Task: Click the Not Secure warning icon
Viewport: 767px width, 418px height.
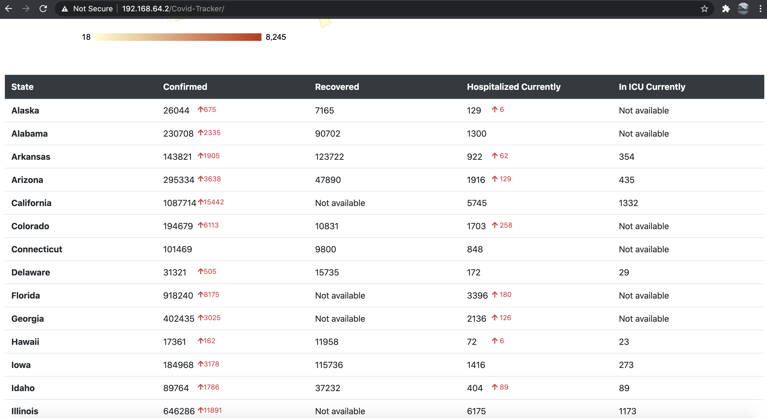Action: 65,9
